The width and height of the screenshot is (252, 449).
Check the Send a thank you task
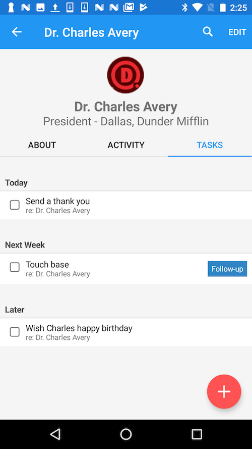(15, 205)
